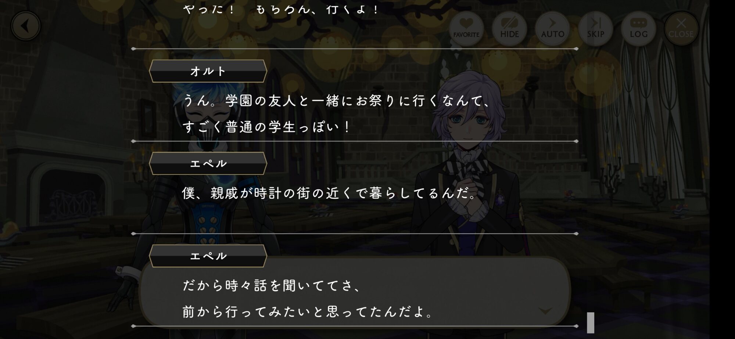This screenshot has height=339, width=735.
Task: Skip the scene with SKIP button
Action: 595,29
